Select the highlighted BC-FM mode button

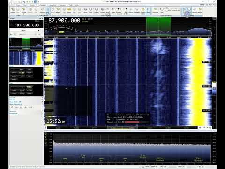coord(22,73)
